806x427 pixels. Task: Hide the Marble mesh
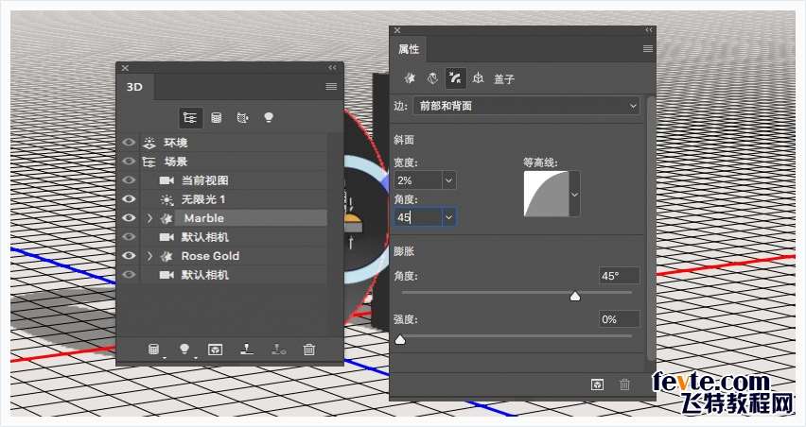129,218
